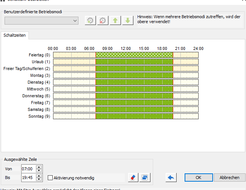The image size is (246, 190).
Task: Select Donnerstag (6) green time block
Action: tap(135, 96)
